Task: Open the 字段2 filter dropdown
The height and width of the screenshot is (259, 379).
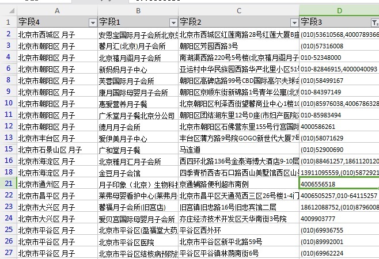Action: pyautogui.click(x=294, y=22)
